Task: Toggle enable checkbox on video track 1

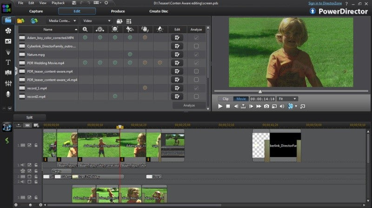Action: tap(29, 145)
